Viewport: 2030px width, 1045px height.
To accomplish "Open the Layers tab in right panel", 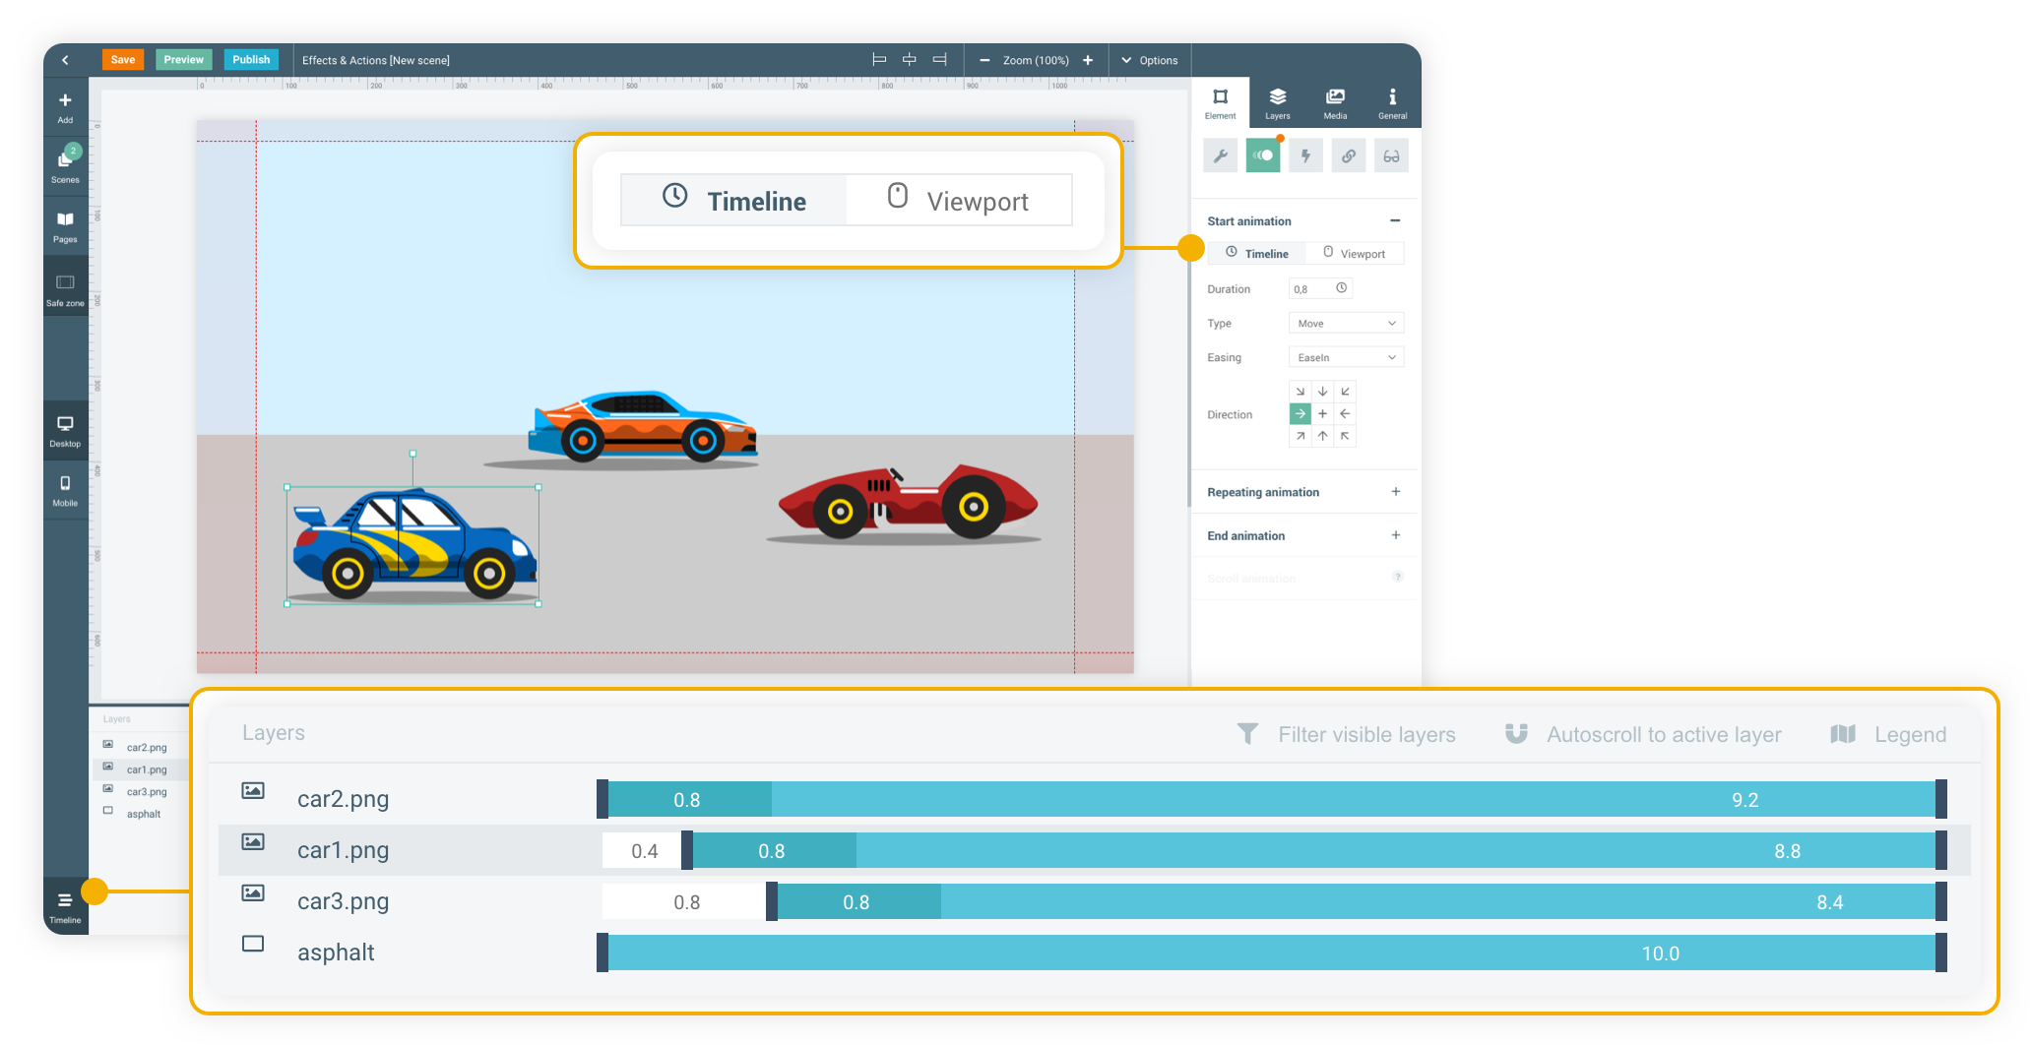I will [1277, 102].
